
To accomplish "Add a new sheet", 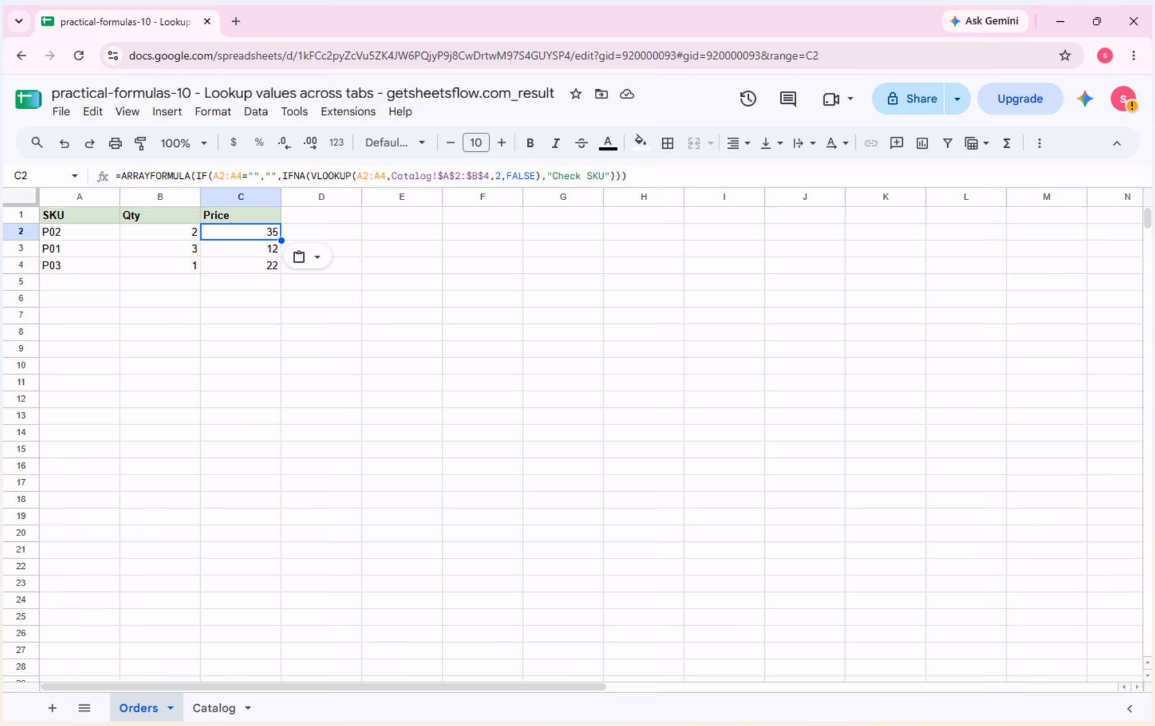I will pos(53,708).
